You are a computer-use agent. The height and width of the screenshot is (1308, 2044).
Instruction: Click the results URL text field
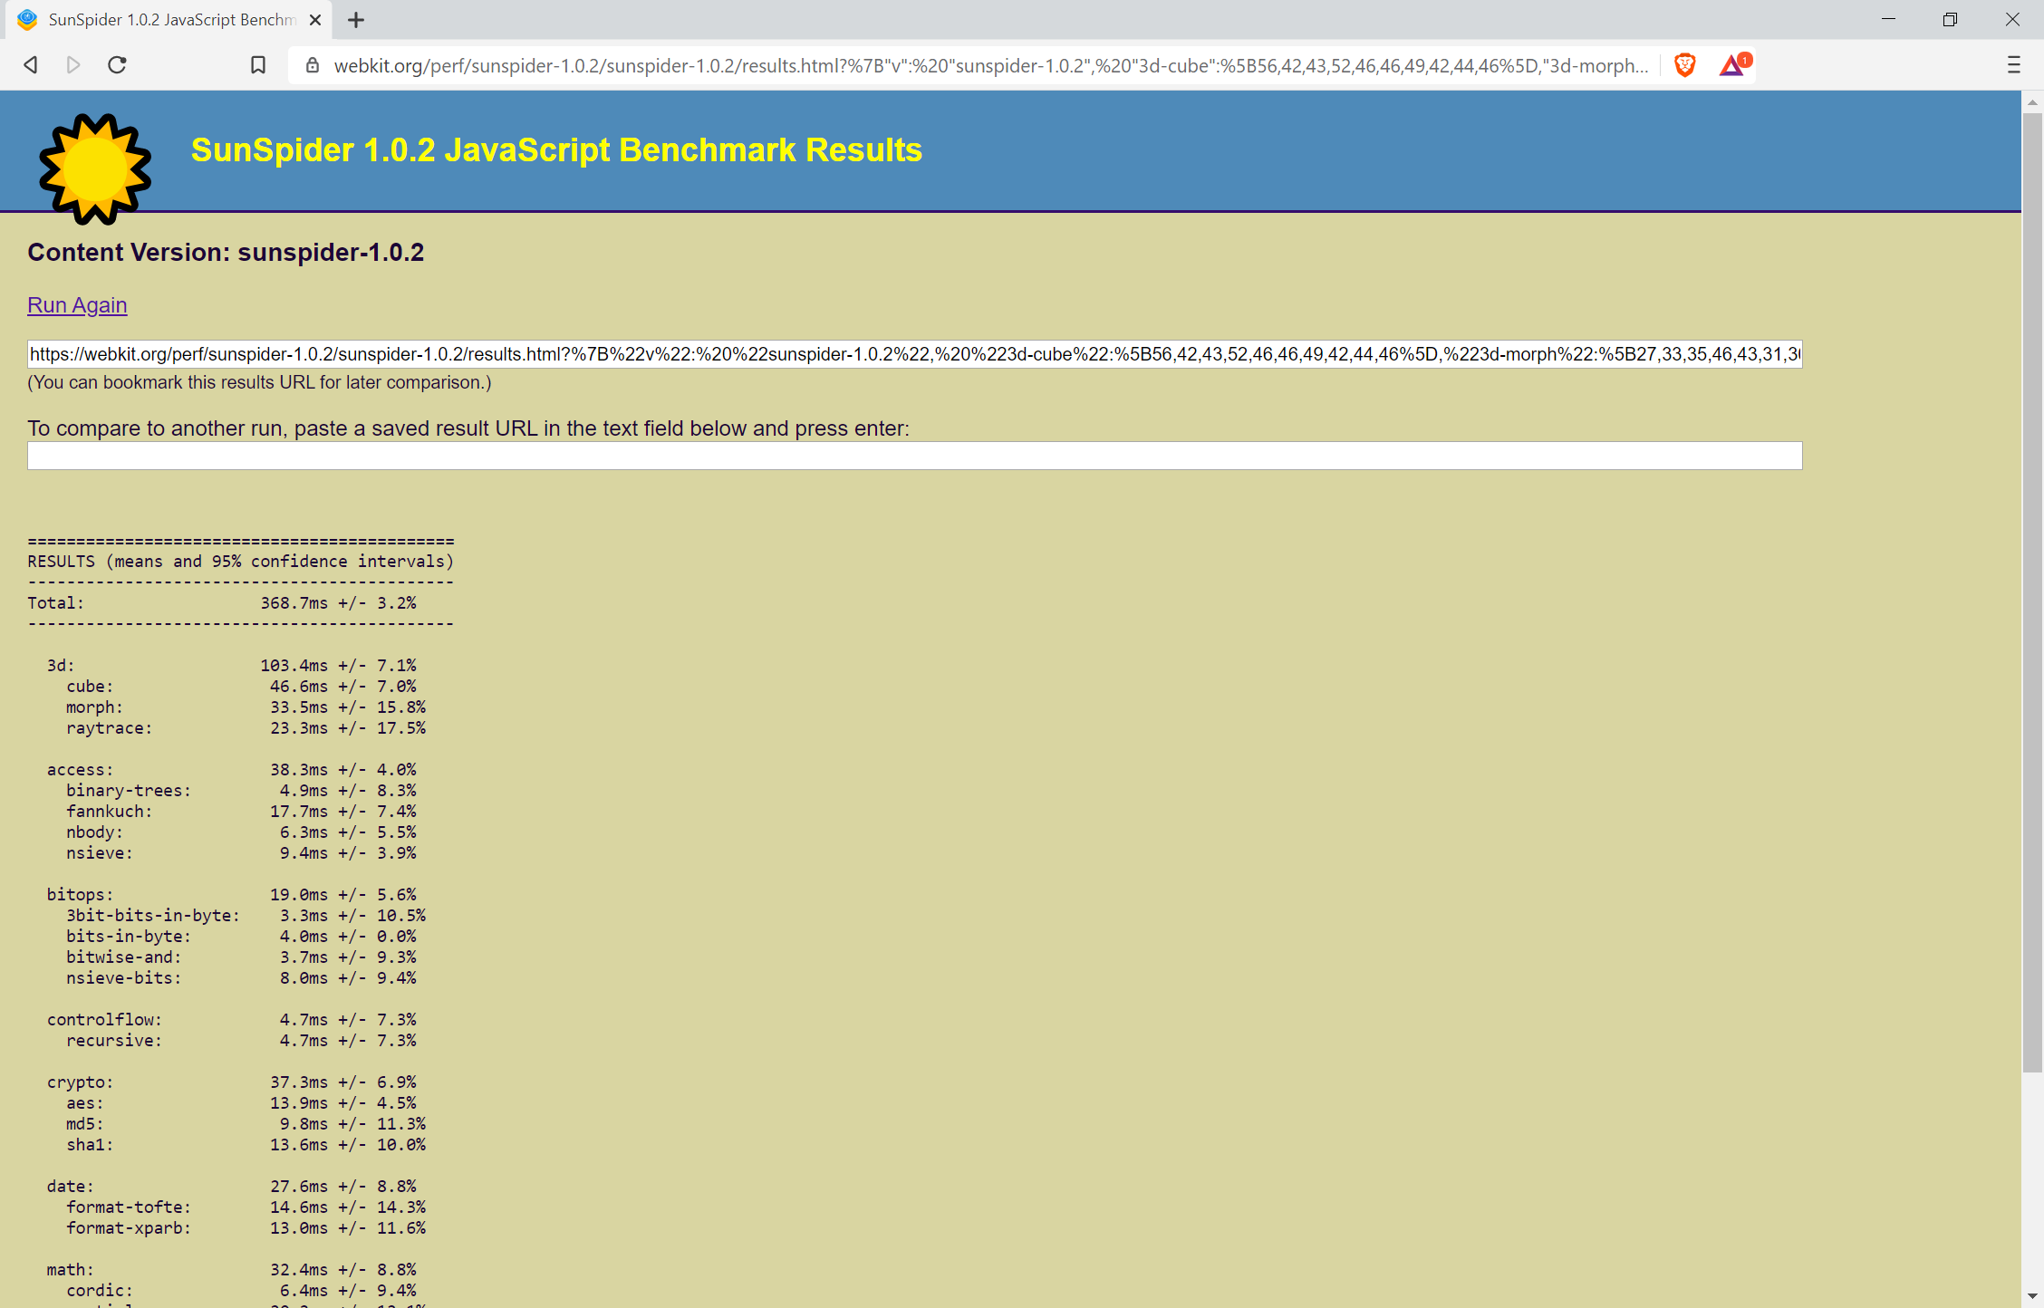tap(915, 354)
